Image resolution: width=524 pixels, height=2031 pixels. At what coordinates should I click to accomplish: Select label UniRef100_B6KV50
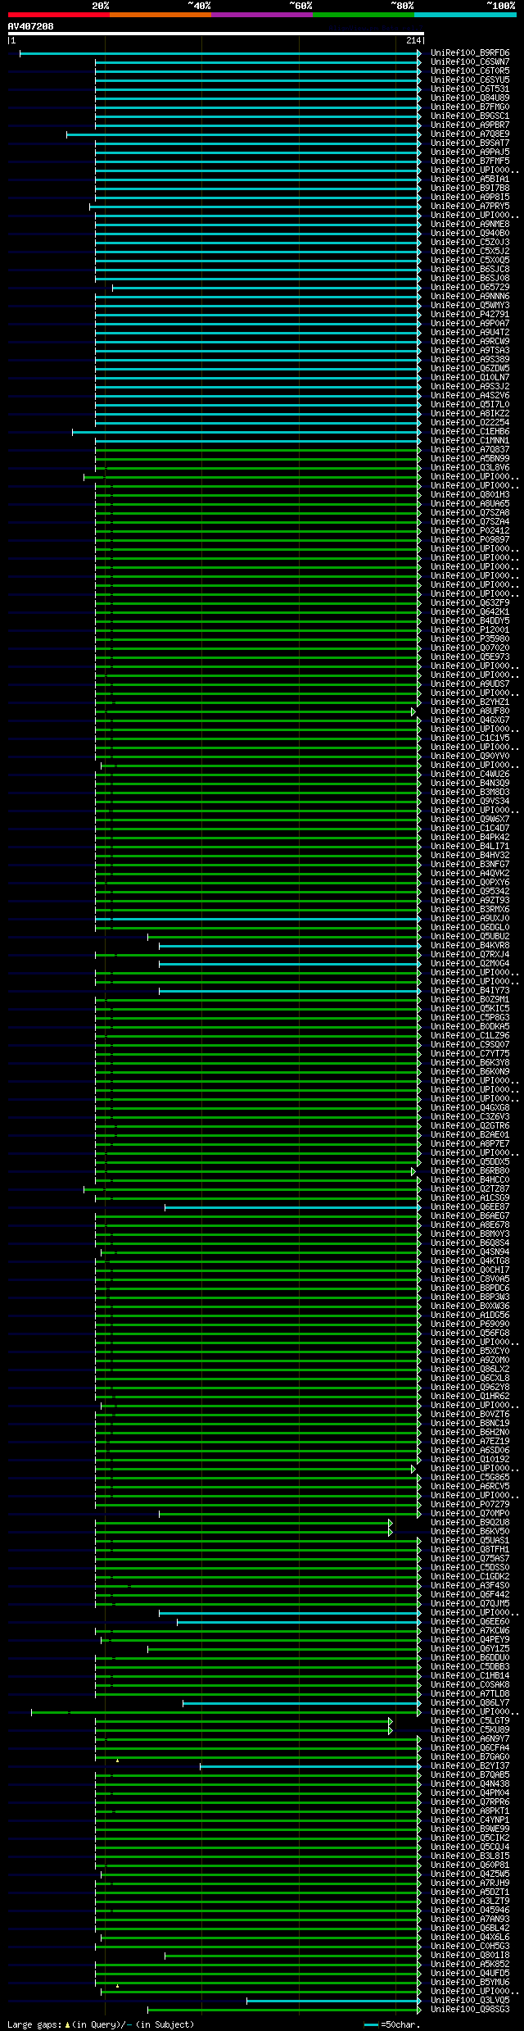click(470, 1532)
